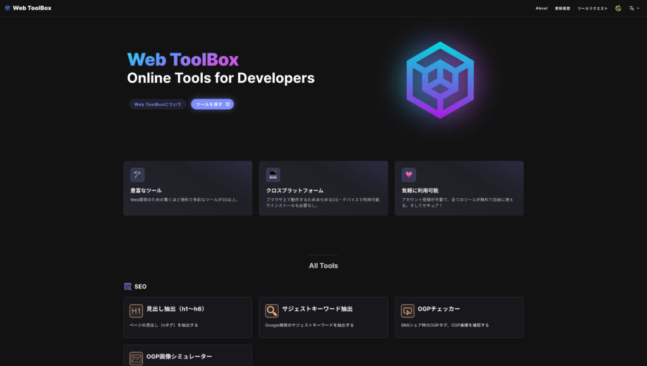
Task: Click the ツールを探す button
Action: pyautogui.click(x=212, y=103)
